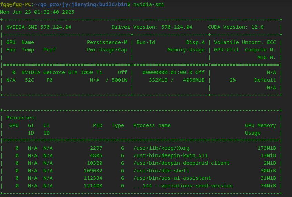Click the Volatile Uncorr. ECC header
Image resolution: width=292 pixels, height=197 pixels.
coord(245,42)
